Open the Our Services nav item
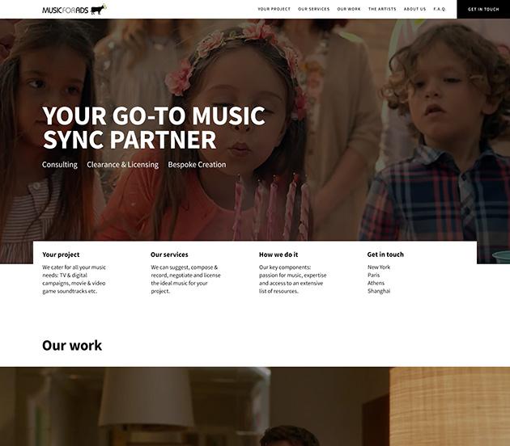 point(313,9)
